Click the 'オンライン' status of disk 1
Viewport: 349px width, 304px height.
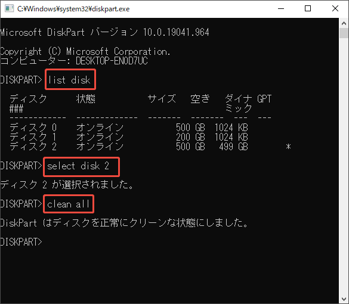point(100,137)
